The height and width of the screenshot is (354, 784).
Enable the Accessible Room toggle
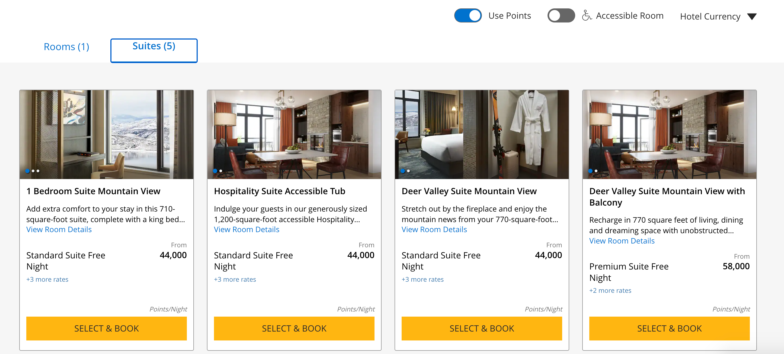pos(561,15)
